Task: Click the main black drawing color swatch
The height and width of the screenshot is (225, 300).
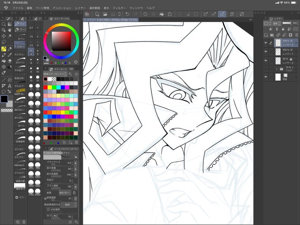Action: click(x=4, y=99)
